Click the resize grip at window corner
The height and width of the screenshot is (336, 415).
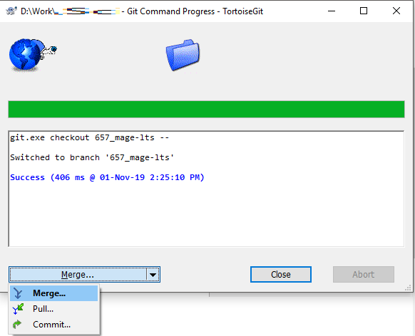click(x=408, y=288)
